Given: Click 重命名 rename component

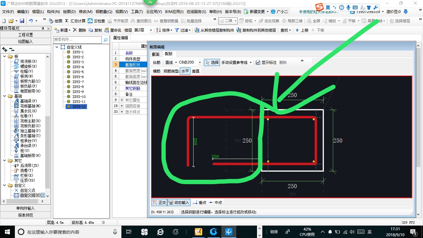Looking at the screenshot, I should [x=113, y=30].
